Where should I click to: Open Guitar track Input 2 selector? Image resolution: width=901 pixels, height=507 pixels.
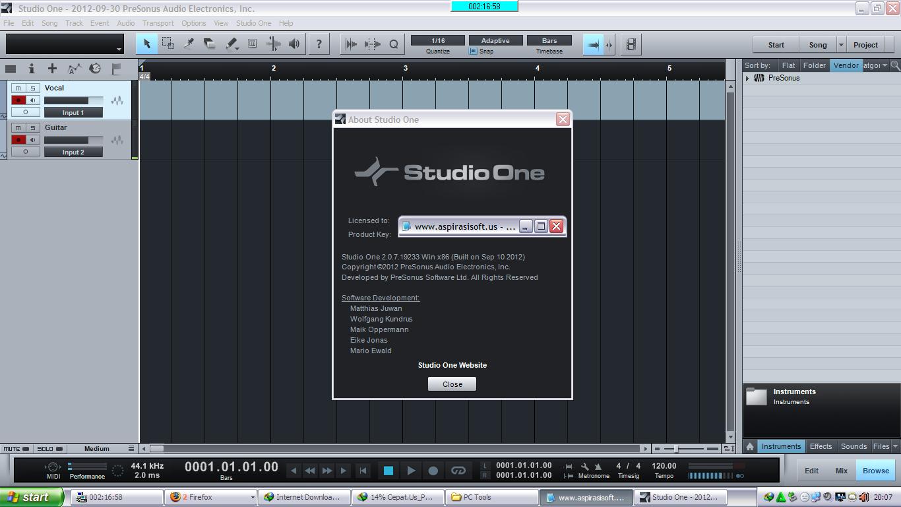(x=73, y=152)
